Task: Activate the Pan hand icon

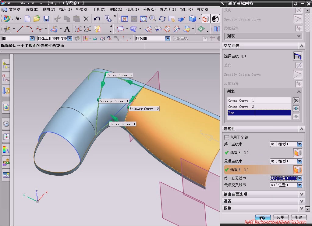Action: 172,19
